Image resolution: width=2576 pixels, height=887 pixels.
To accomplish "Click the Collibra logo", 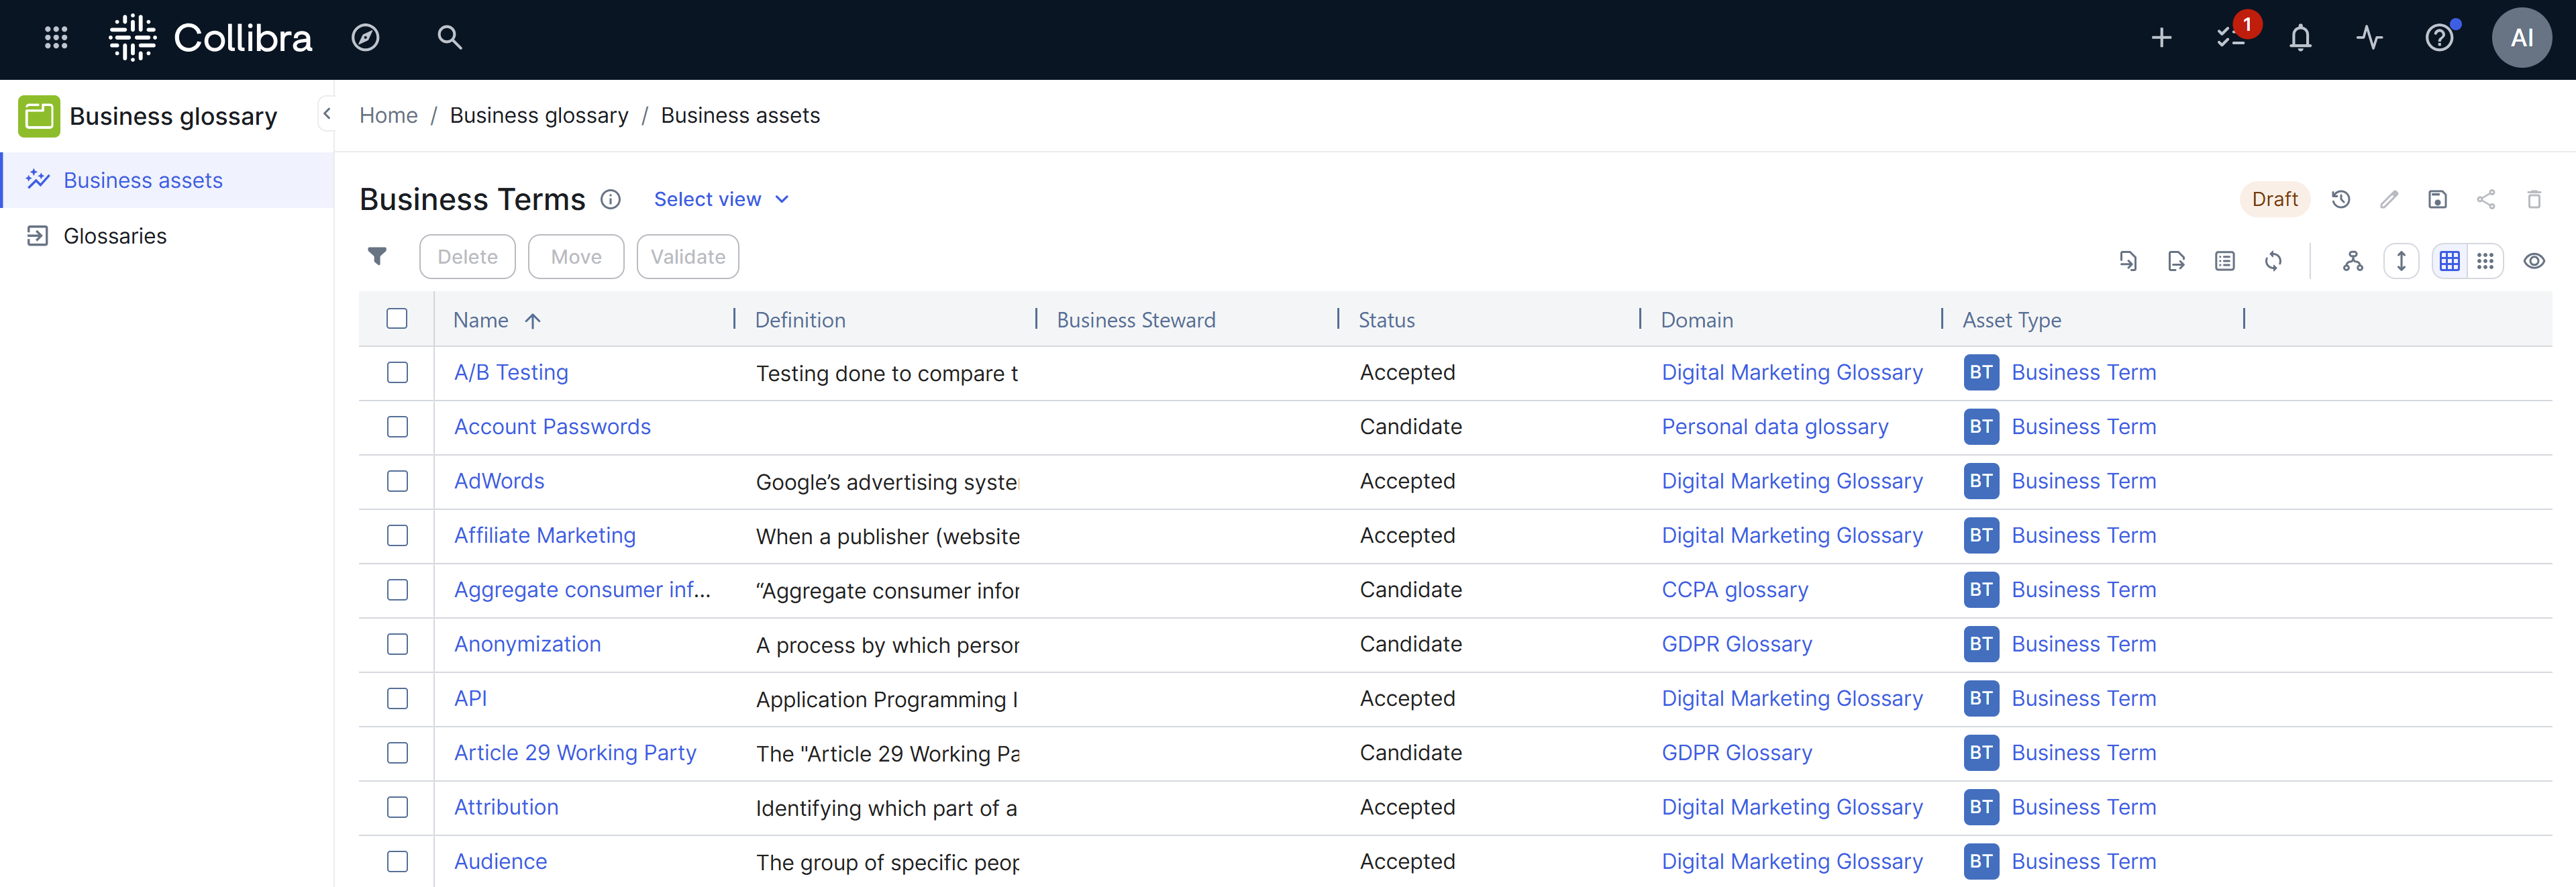I will click(210, 38).
